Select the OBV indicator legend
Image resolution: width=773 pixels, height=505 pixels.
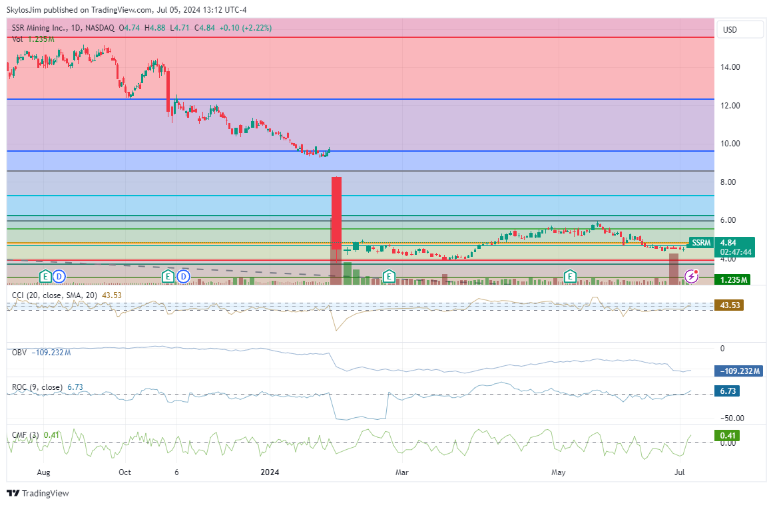coord(41,352)
